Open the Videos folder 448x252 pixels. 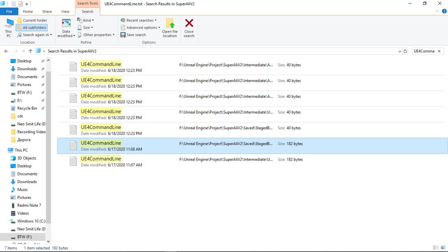(23, 213)
